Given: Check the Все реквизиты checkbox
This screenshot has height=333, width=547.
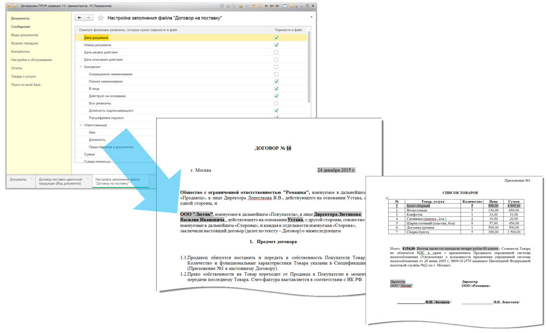Looking at the screenshot, I should coord(276,103).
